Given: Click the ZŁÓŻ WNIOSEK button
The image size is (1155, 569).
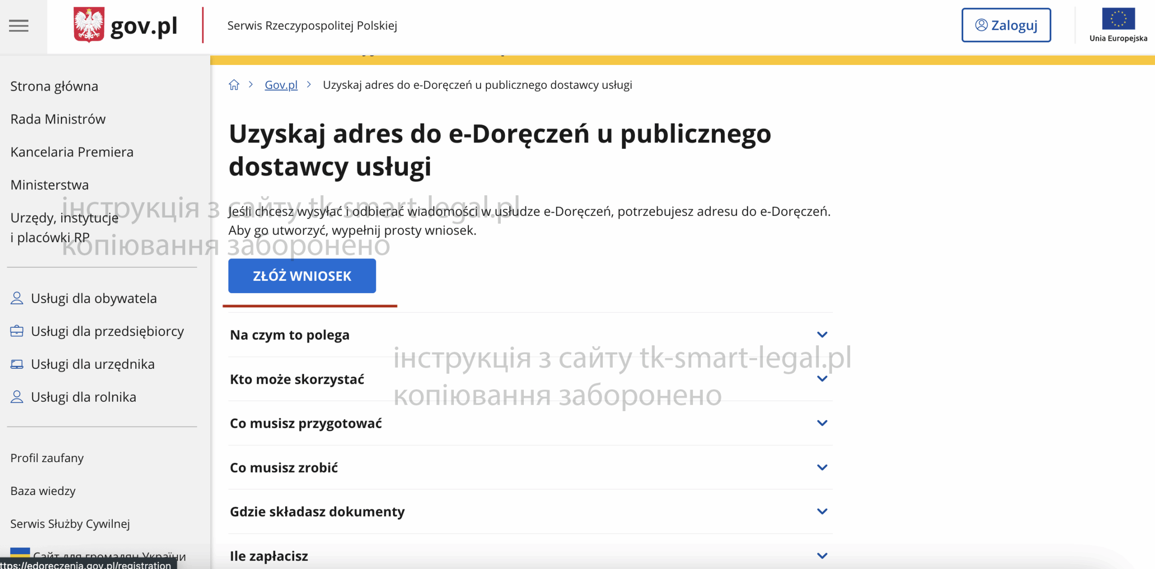Looking at the screenshot, I should click(x=301, y=275).
